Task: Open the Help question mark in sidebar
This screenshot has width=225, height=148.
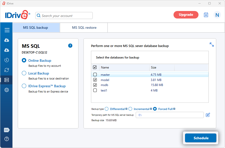Action: point(6,139)
